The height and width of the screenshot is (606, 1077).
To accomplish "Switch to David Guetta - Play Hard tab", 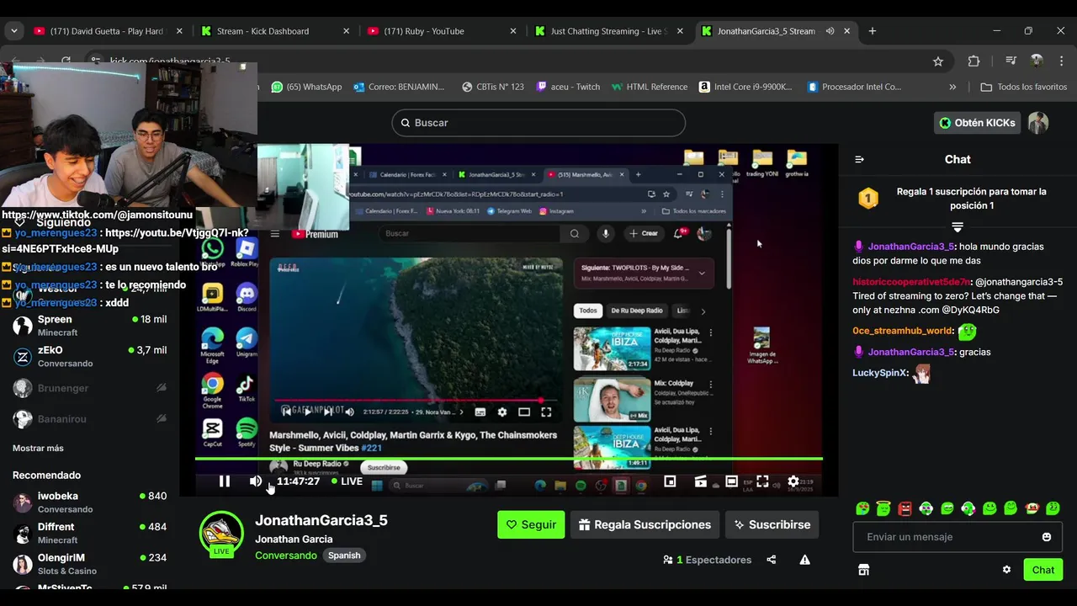I will (108, 31).
